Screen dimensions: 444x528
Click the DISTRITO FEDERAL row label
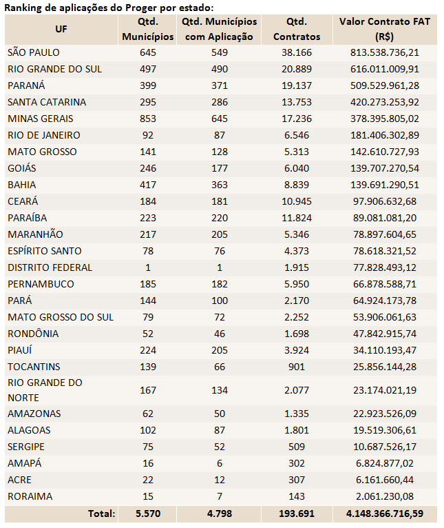coord(50,267)
